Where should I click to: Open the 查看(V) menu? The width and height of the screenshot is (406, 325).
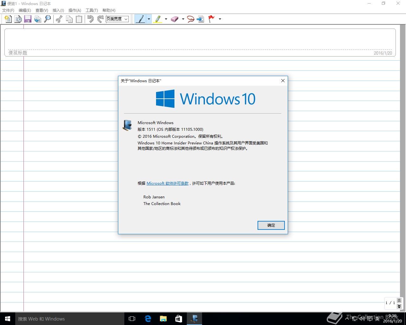pyautogui.click(x=42, y=10)
